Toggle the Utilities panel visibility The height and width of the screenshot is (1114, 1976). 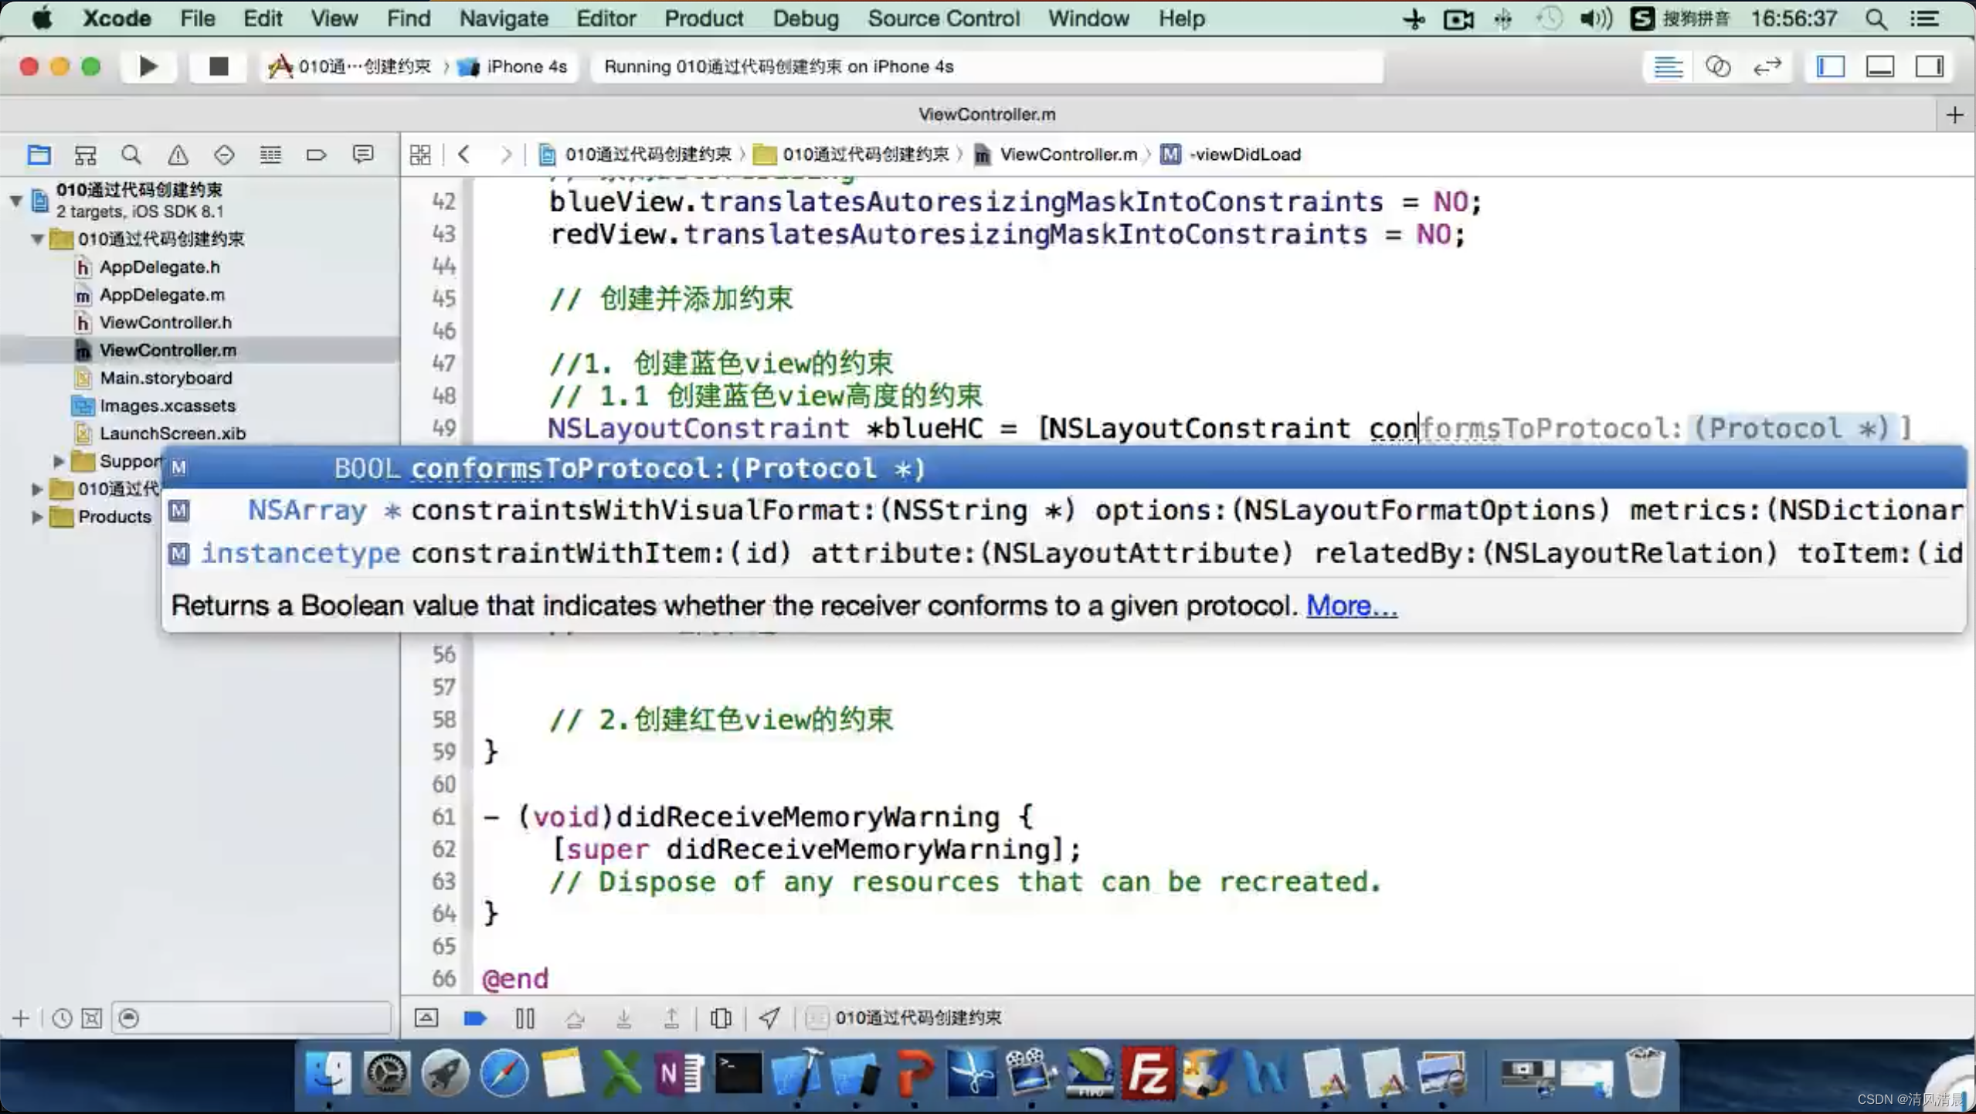click(x=1929, y=66)
